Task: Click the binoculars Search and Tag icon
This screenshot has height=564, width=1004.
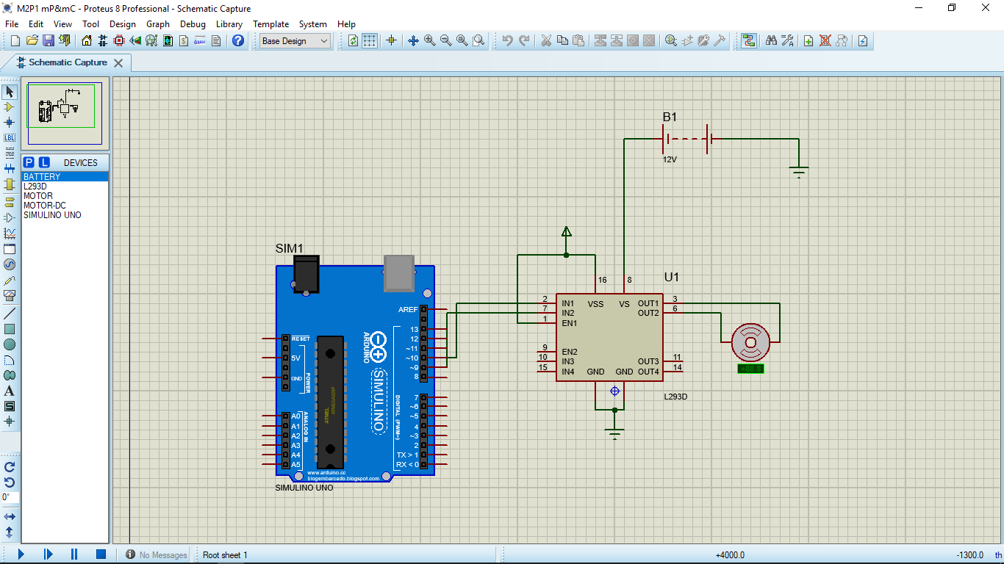Action: pyautogui.click(x=771, y=41)
